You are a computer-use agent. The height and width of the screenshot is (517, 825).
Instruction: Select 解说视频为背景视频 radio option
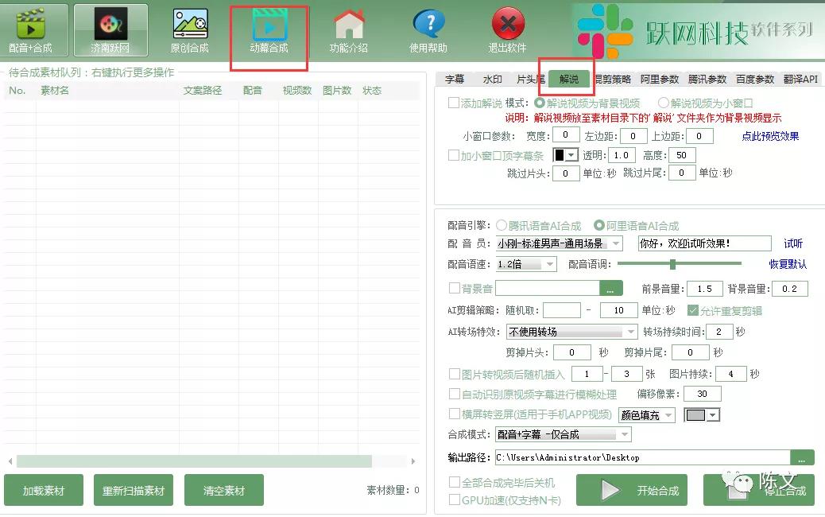click(539, 103)
